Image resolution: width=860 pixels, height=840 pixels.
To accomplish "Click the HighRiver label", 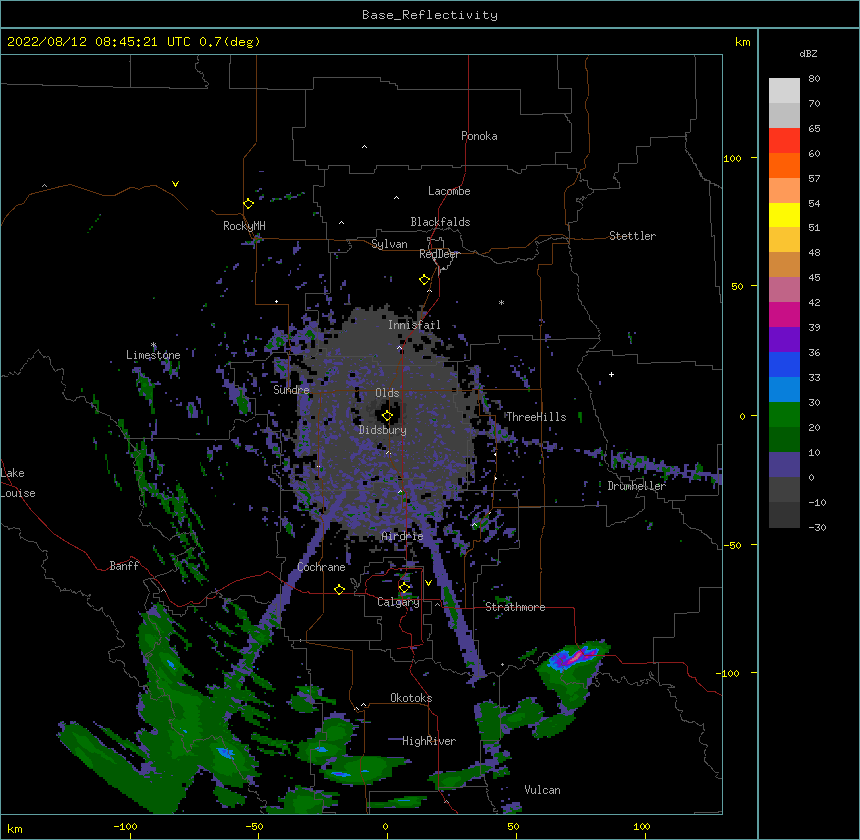I will coord(429,741).
